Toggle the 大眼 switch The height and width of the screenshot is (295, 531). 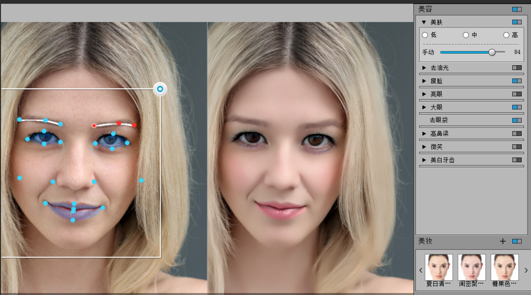coord(517,107)
